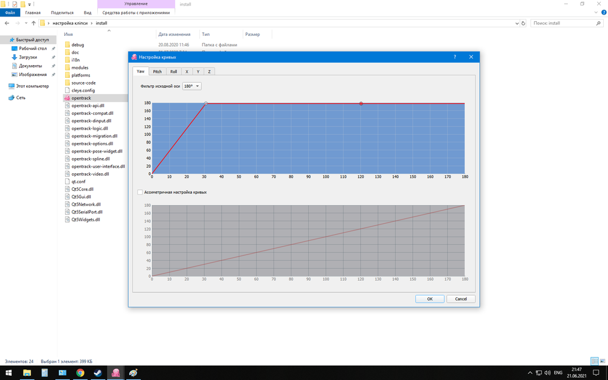Open volume control in system tray
The height and width of the screenshot is (380, 608).
(548, 373)
